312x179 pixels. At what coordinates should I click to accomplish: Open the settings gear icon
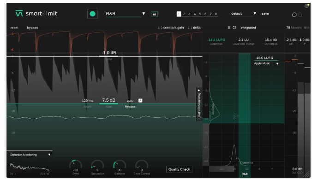click(306, 6)
